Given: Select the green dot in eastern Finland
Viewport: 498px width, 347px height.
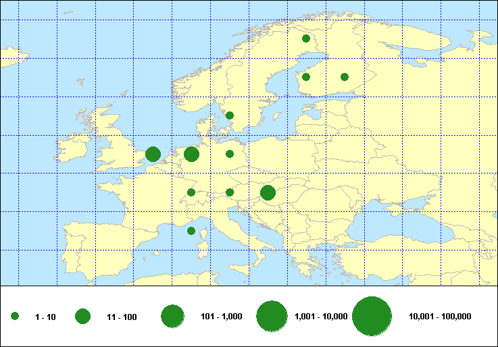Looking at the screenshot, I should [x=345, y=77].
